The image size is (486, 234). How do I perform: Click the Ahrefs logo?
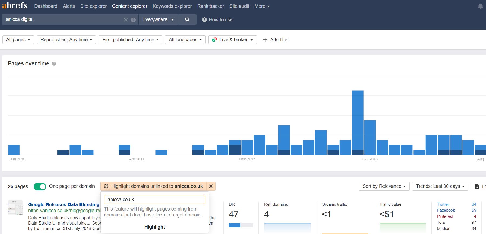click(x=15, y=6)
